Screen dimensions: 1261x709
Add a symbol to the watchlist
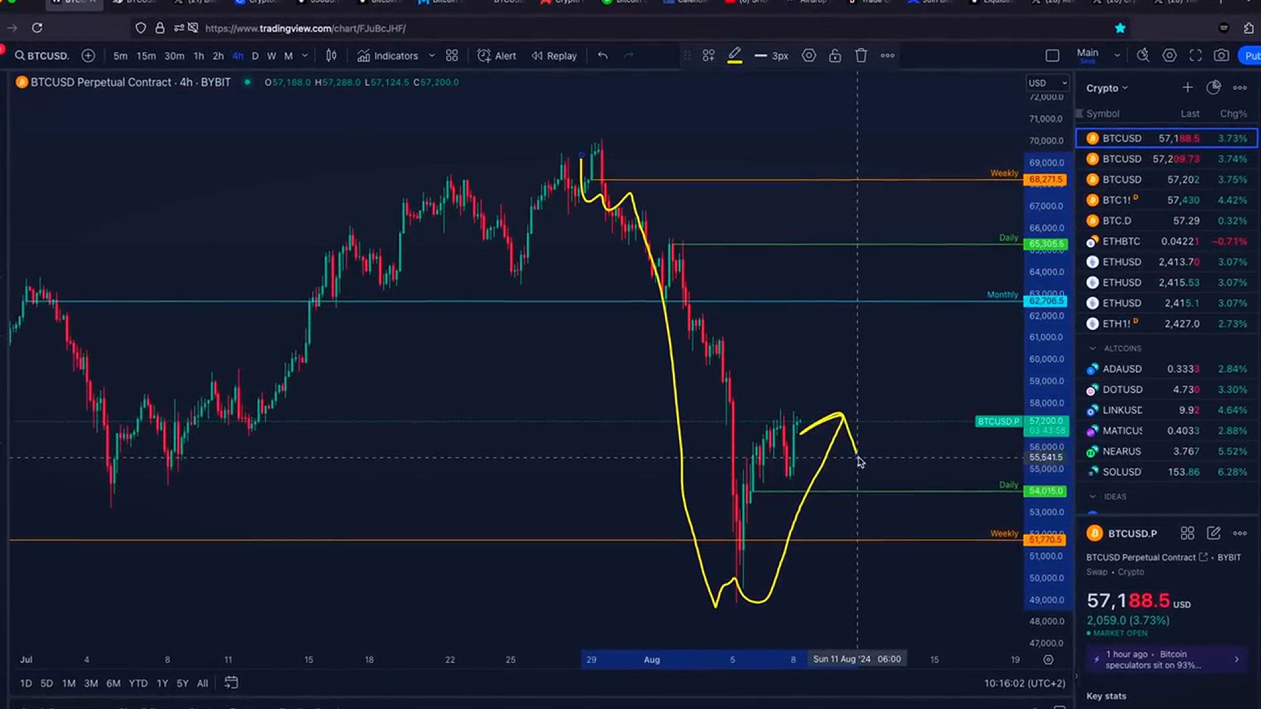coord(1187,87)
